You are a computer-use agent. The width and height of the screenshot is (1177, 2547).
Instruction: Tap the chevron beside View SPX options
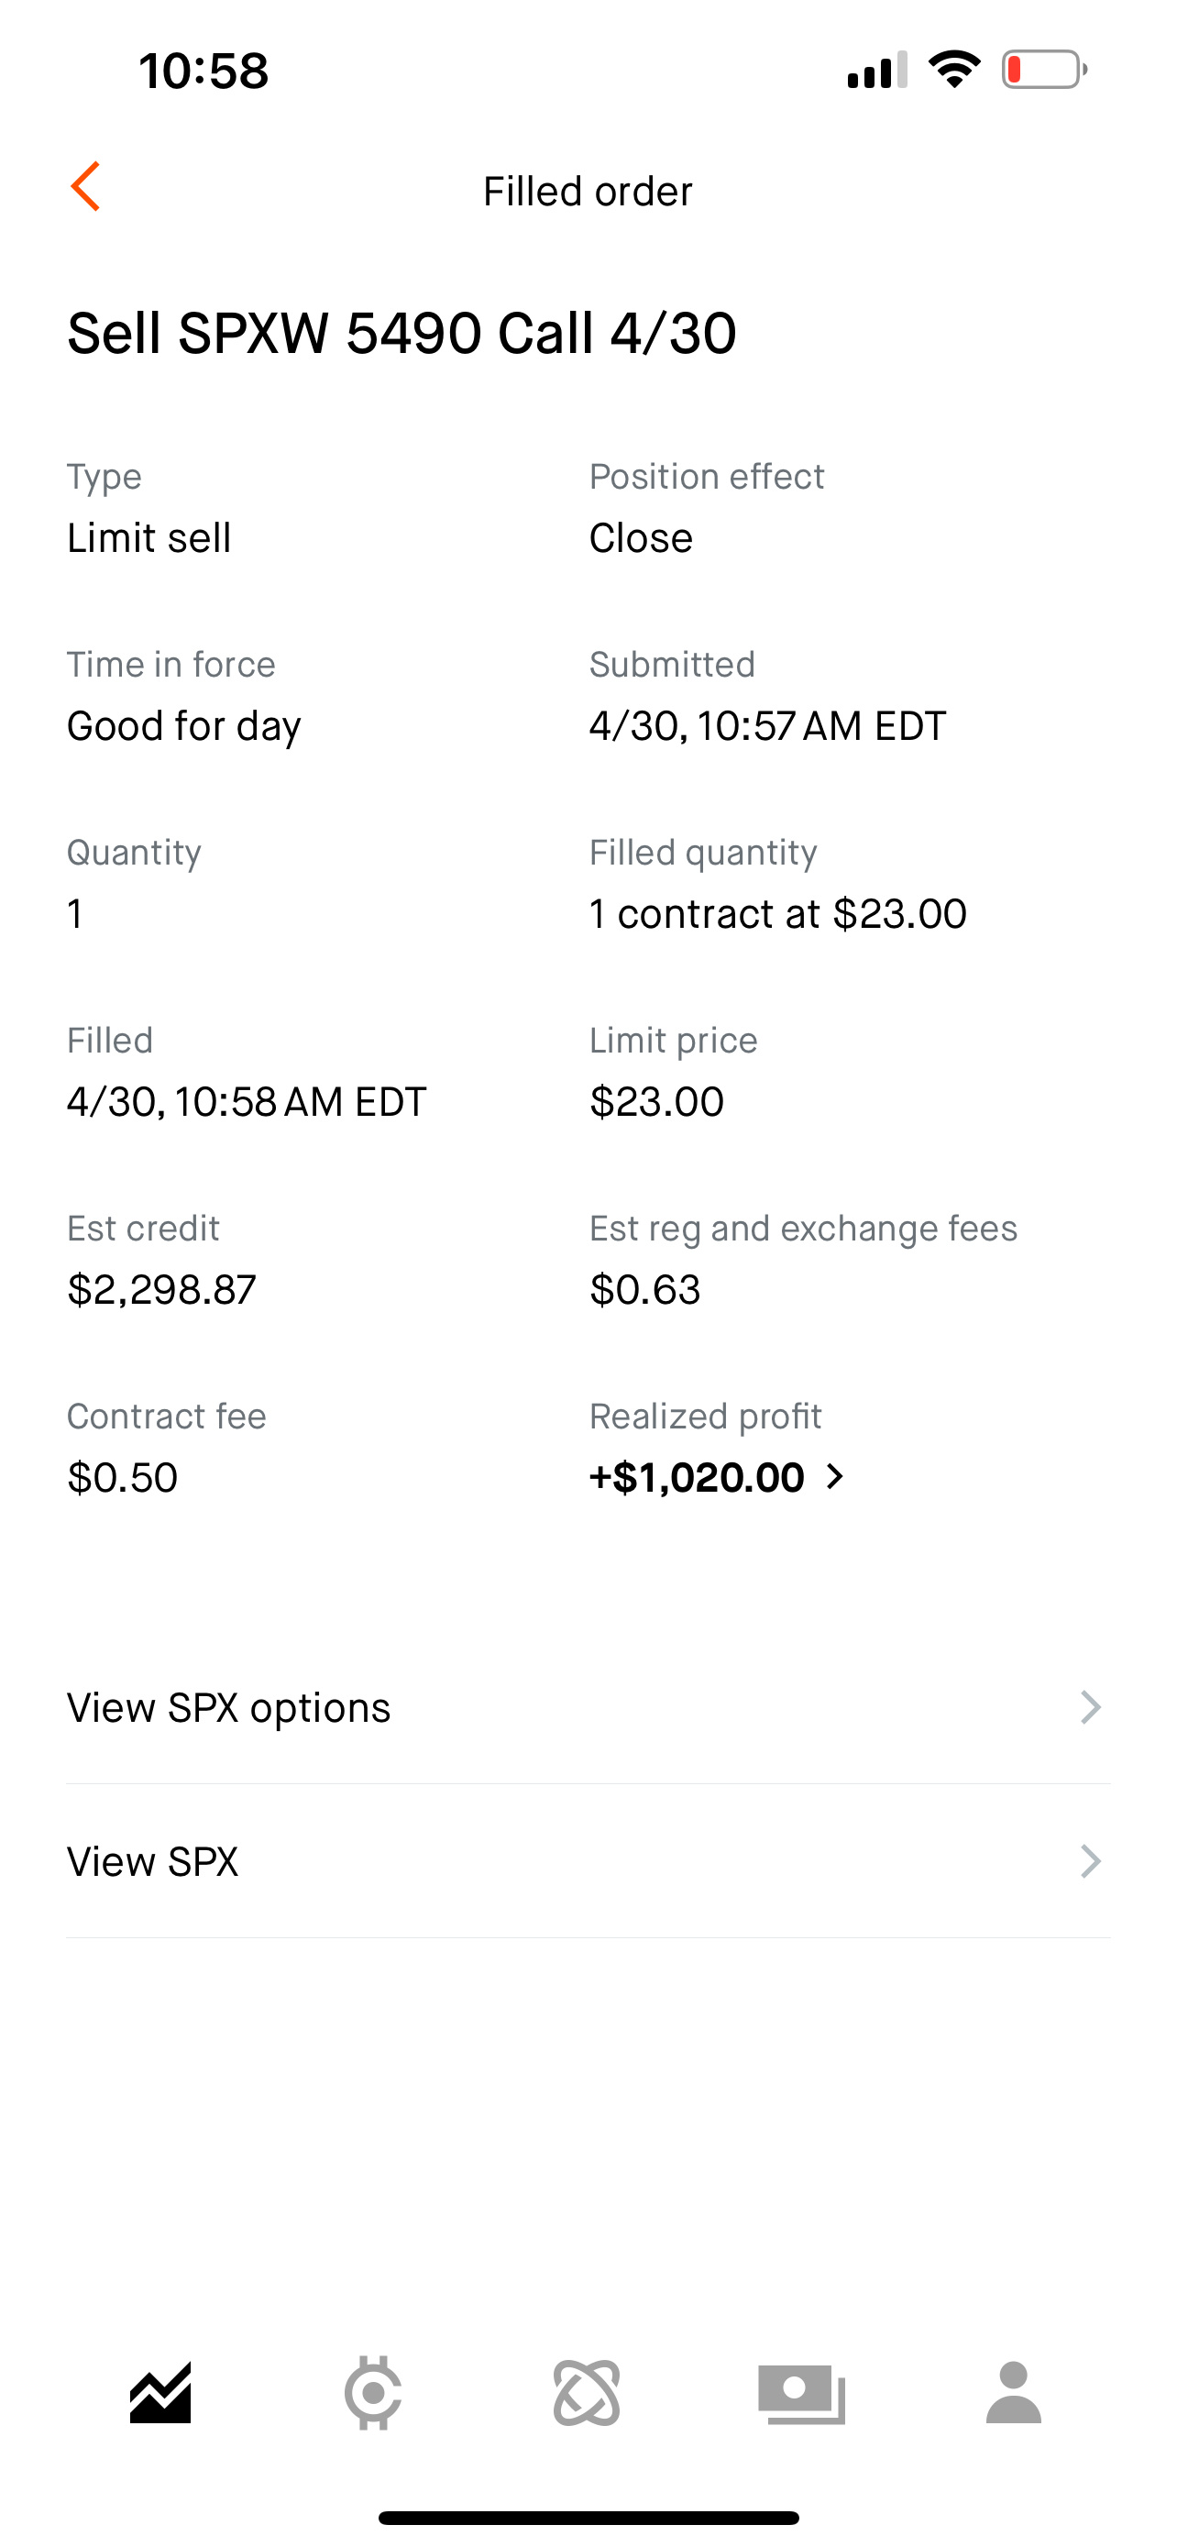(1090, 1707)
